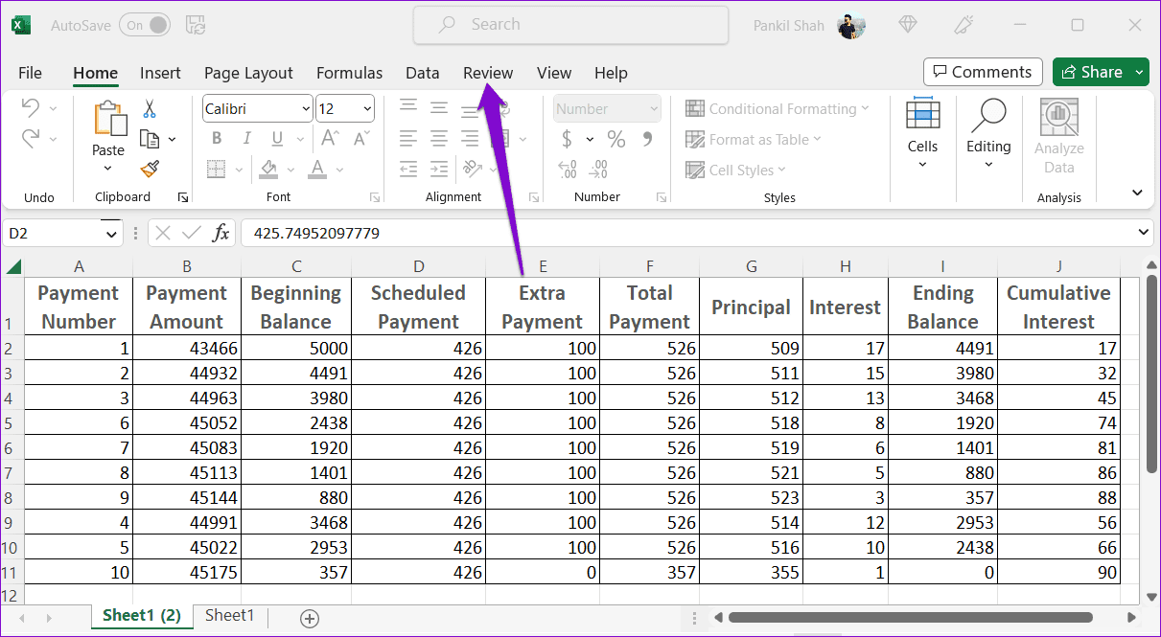Screen dimensions: 1161x637
Task: Switch to the Insert tab
Action: coord(160,73)
